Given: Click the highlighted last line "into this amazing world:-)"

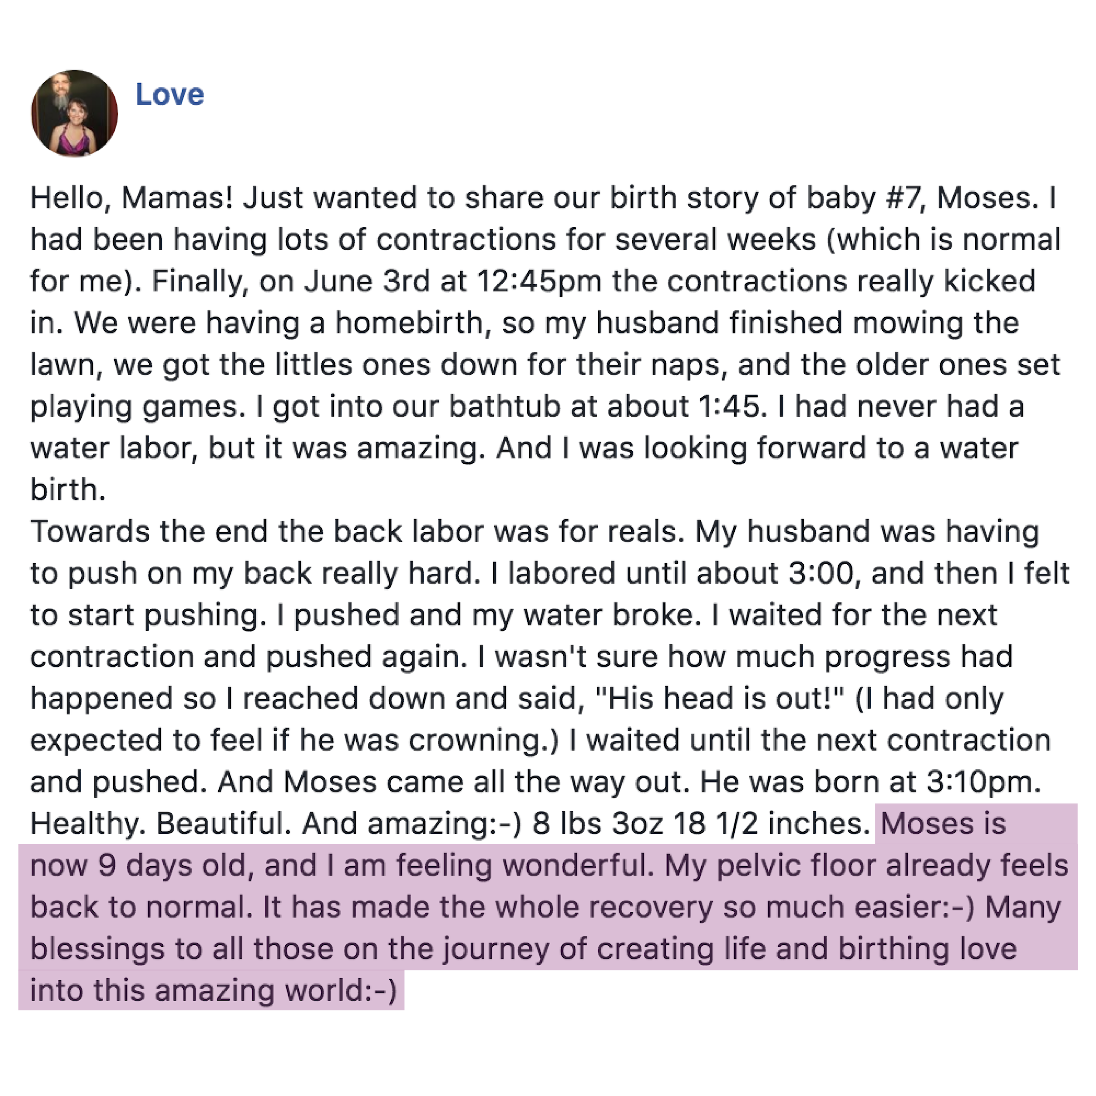Looking at the screenshot, I should [x=213, y=990].
